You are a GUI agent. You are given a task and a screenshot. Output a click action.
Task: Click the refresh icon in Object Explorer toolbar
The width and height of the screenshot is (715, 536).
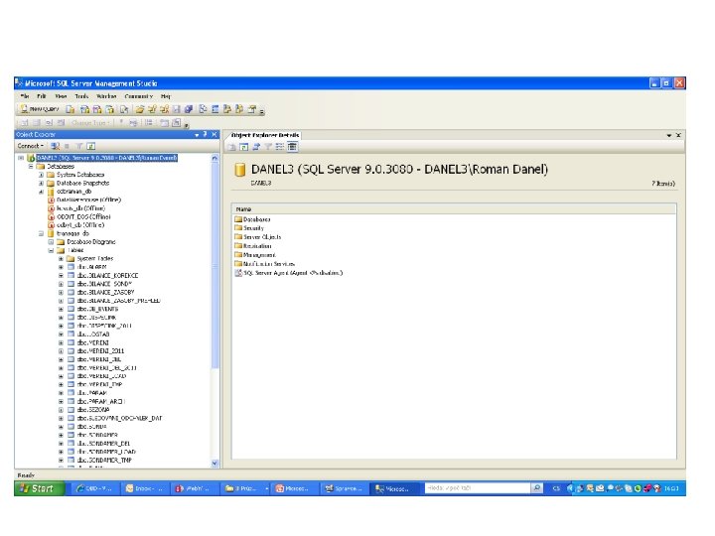pyautogui.click(x=90, y=146)
